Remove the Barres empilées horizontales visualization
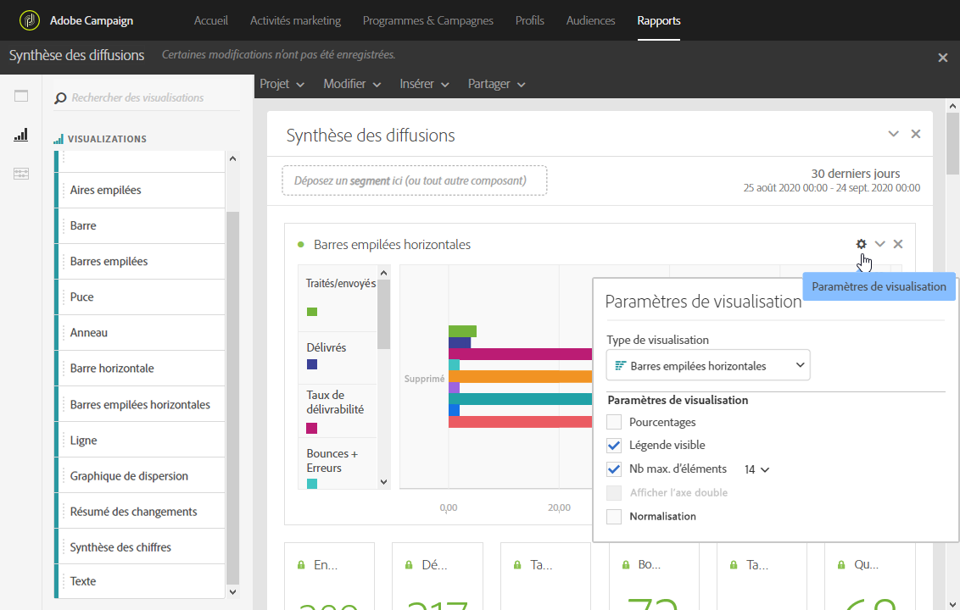 (898, 244)
